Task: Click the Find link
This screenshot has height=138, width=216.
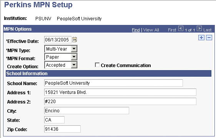Action: point(136,30)
